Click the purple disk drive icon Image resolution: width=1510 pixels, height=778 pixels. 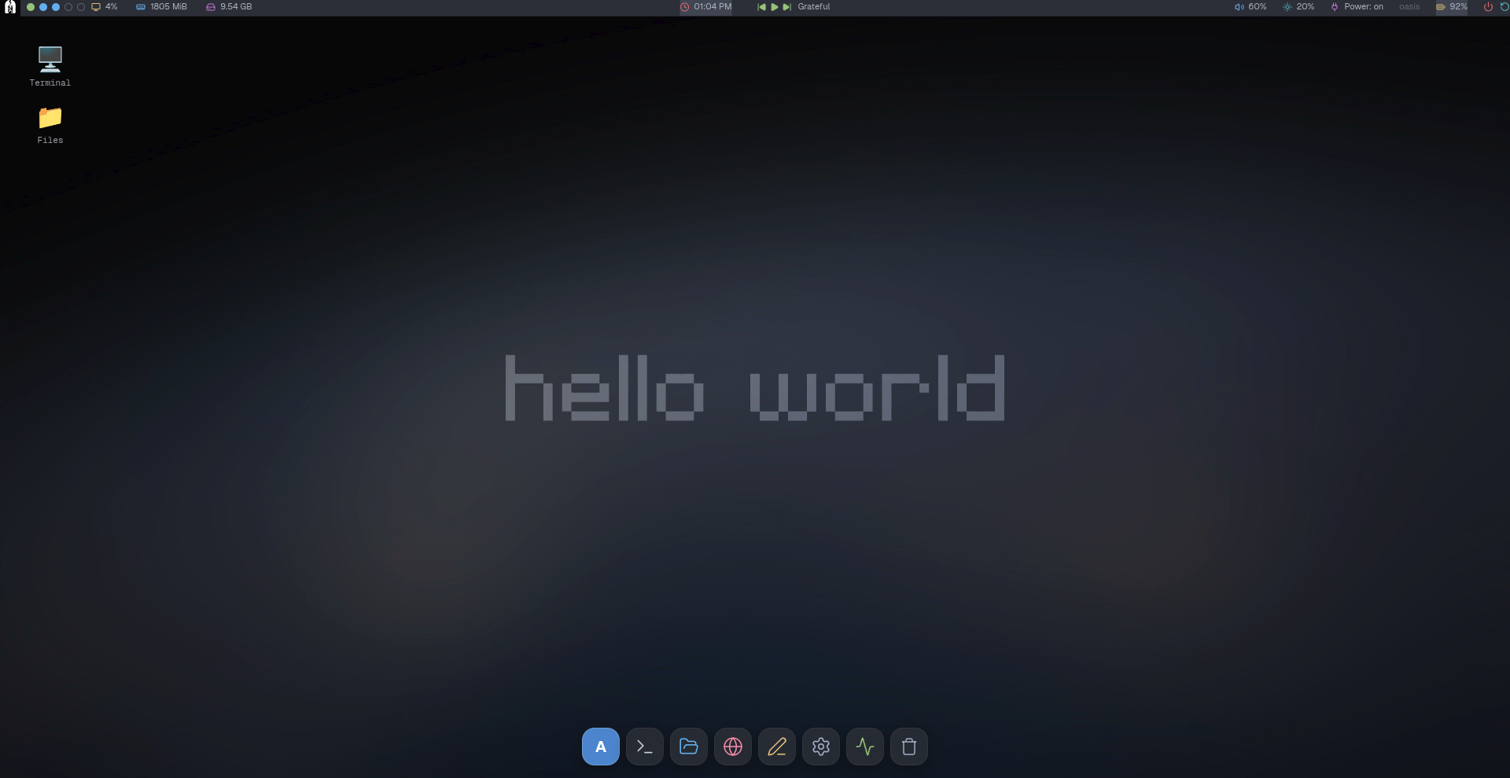pyautogui.click(x=211, y=7)
